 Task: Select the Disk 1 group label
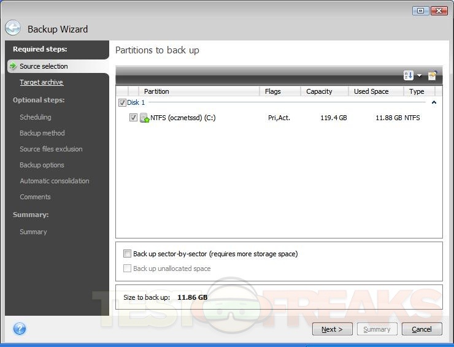coord(136,102)
